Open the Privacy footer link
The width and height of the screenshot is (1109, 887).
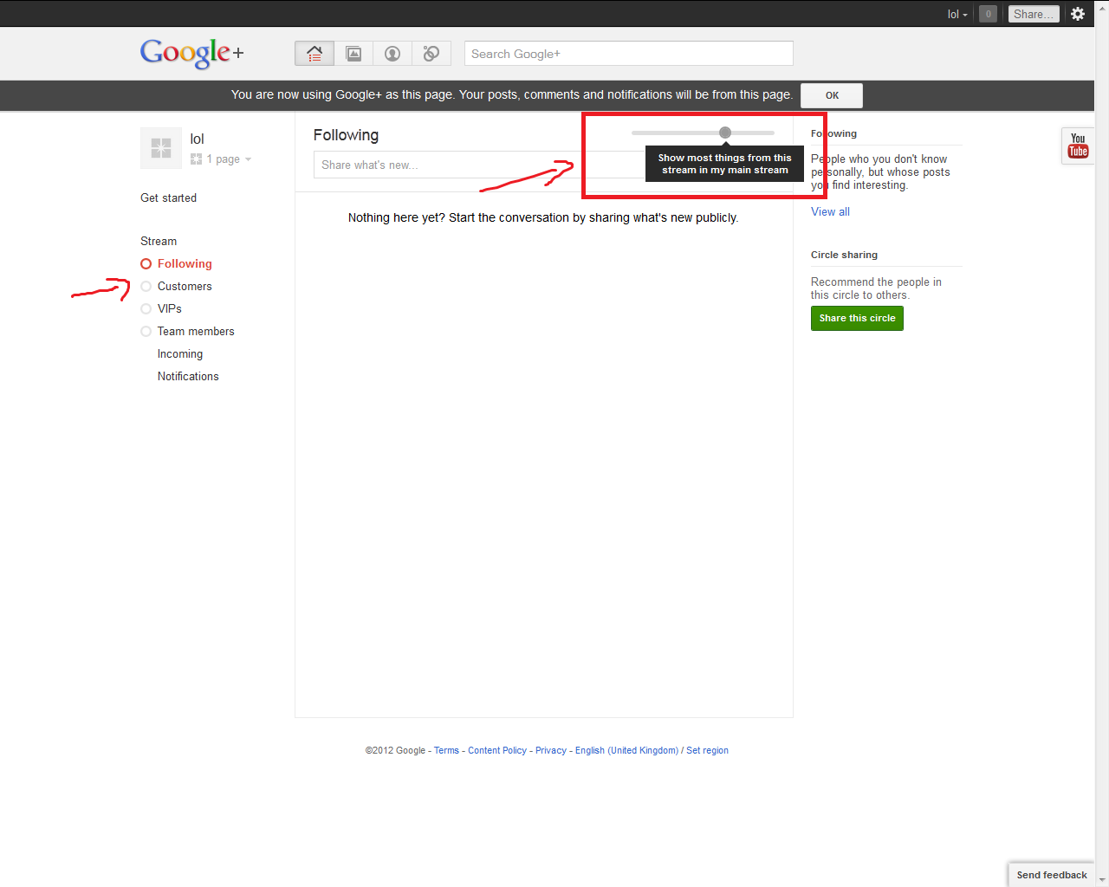coord(551,750)
